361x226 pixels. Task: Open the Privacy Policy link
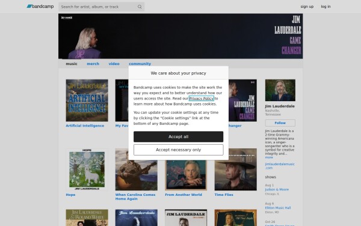pyautogui.click(x=201, y=98)
